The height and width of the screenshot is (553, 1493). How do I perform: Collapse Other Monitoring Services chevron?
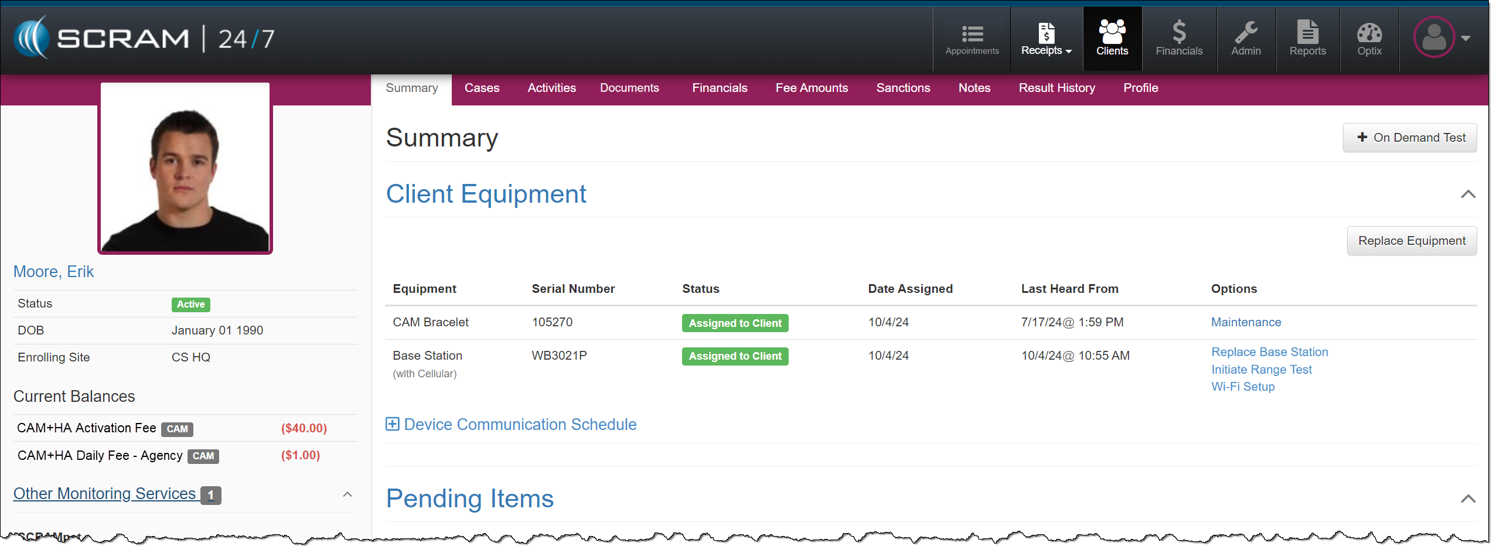click(x=347, y=494)
